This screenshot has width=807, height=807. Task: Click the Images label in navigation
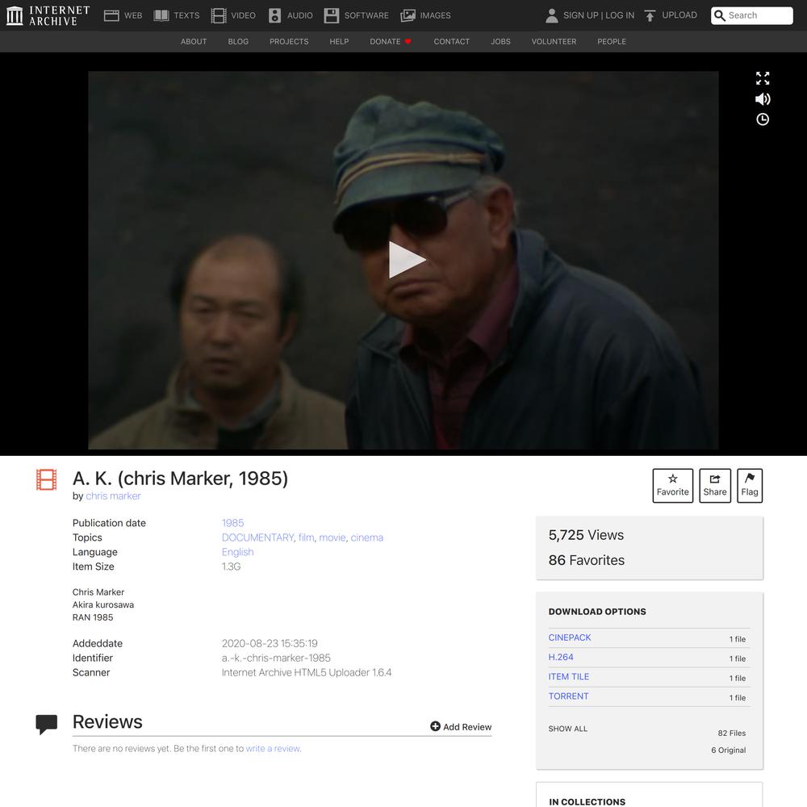(435, 15)
